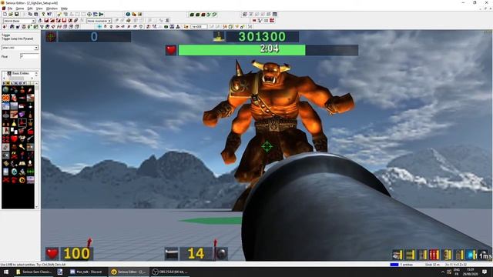The height and width of the screenshot is (277, 493).
Task: Switch to OBS taskbar item
Action: point(169,272)
